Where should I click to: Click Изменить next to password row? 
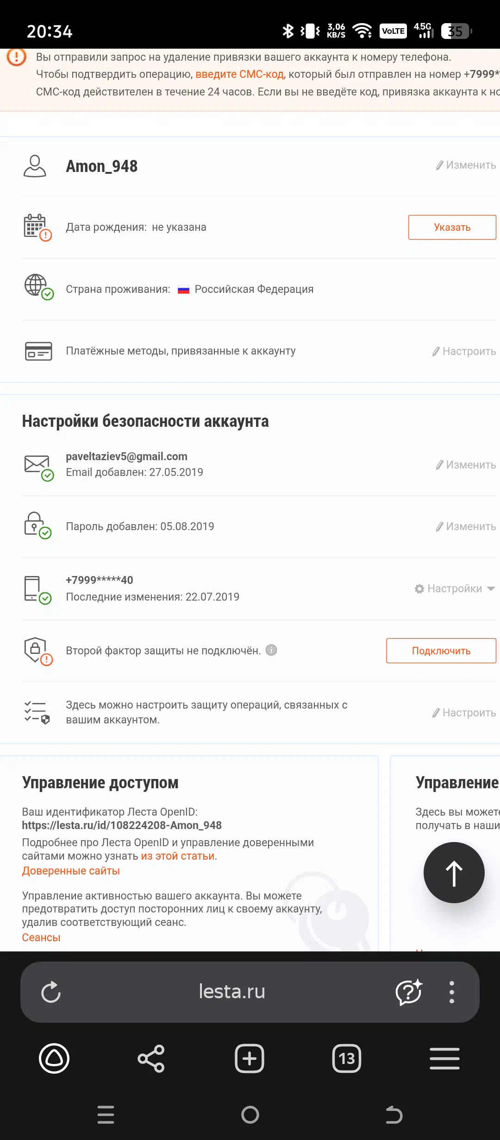466,526
